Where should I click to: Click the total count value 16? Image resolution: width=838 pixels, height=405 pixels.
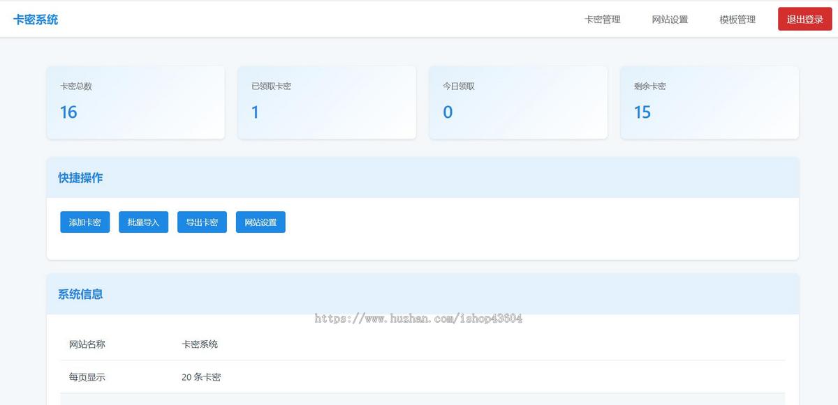[x=68, y=112]
